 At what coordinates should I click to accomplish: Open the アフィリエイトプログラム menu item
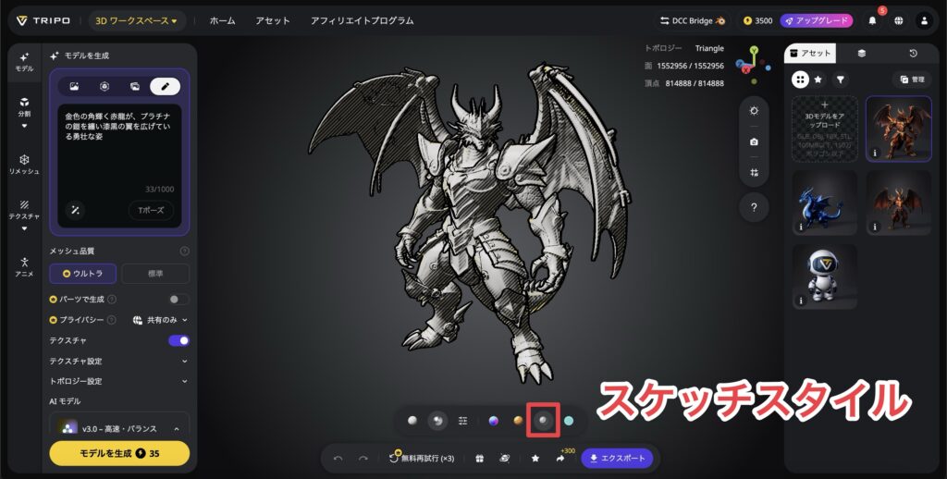coord(362,20)
